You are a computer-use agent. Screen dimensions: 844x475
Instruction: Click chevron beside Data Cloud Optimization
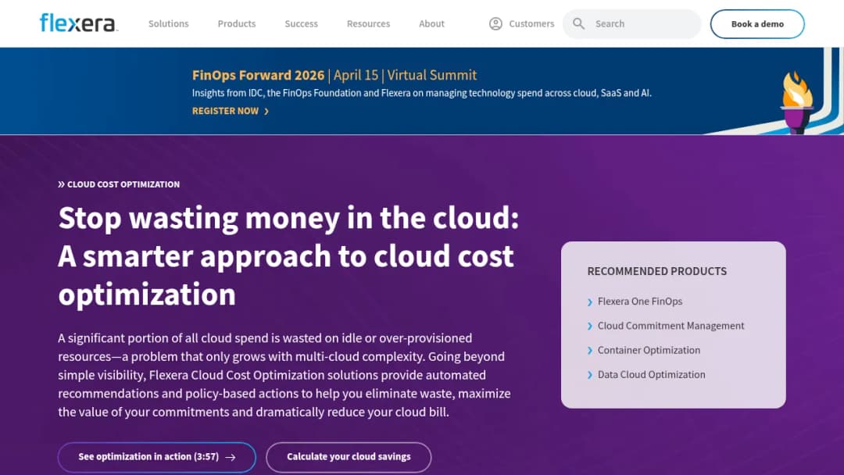point(590,376)
